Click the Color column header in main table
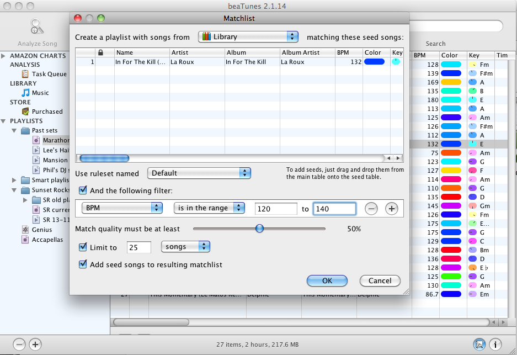The height and width of the screenshot is (355, 517). (453, 55)
